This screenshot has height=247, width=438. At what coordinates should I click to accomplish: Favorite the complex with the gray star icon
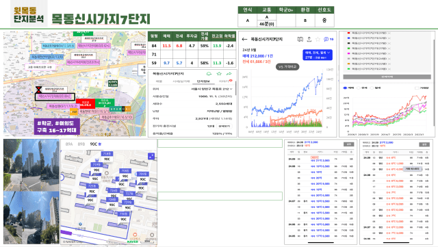318,40
